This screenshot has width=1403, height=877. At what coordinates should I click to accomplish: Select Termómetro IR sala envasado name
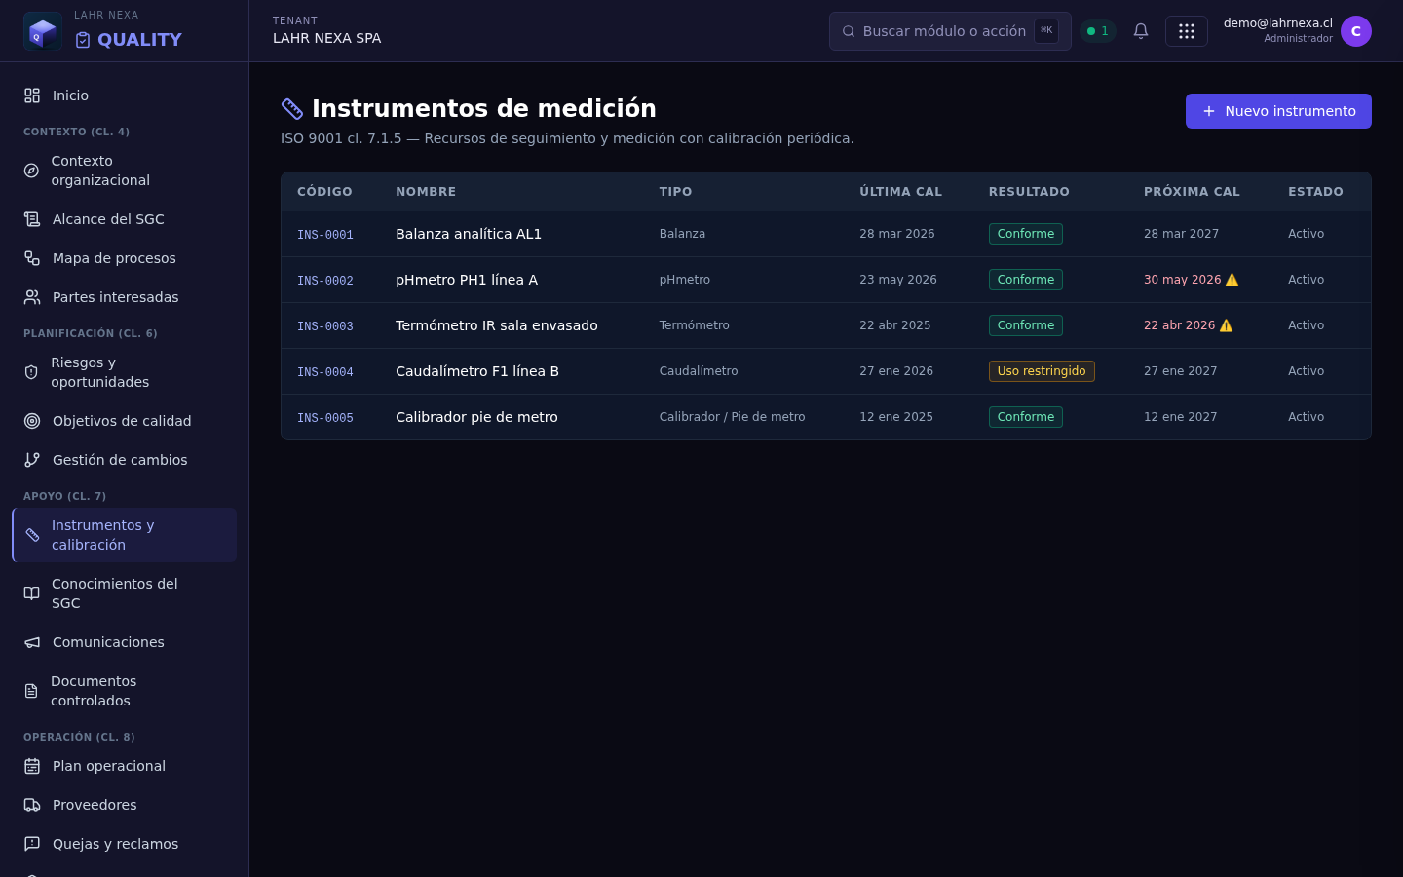(497, 325)
